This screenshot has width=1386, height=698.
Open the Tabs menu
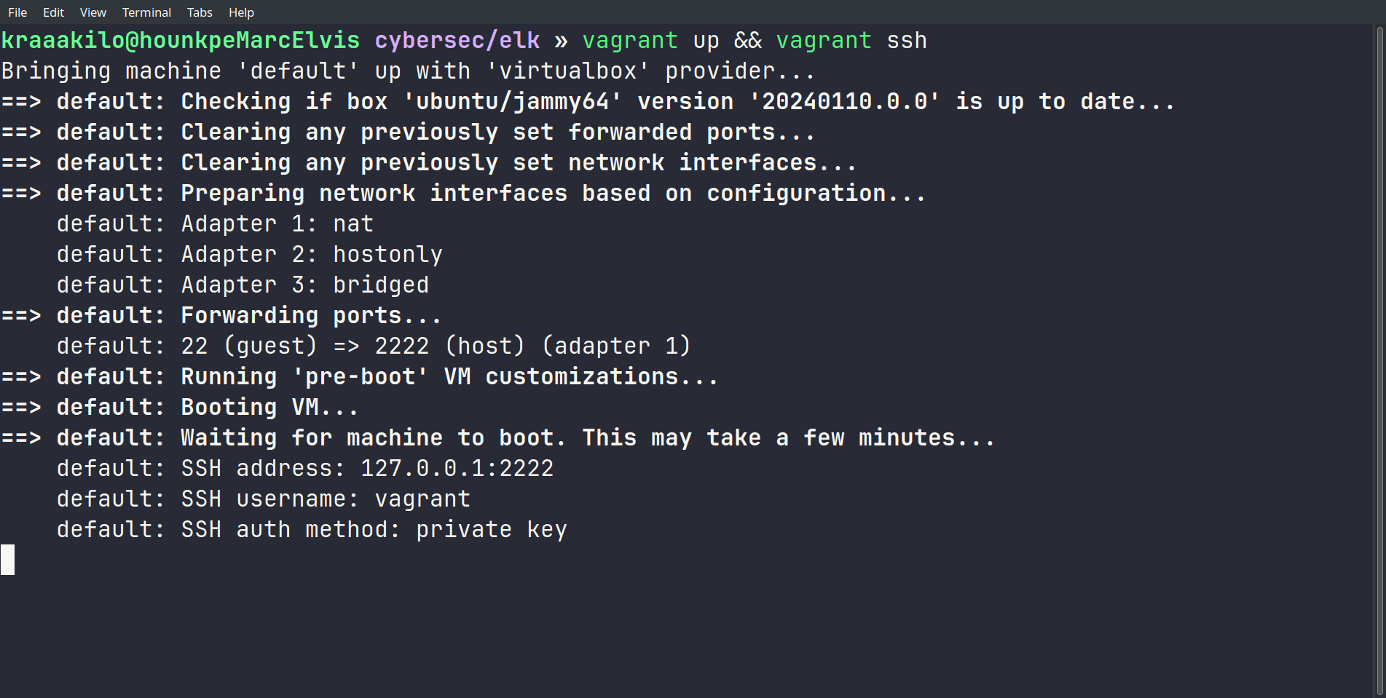coord(200,12)
